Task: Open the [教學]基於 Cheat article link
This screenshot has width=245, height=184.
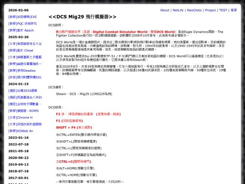Action: pos(21,50)
